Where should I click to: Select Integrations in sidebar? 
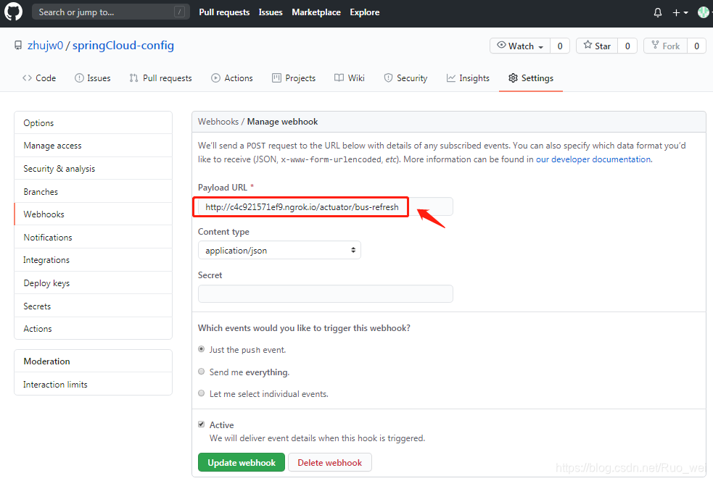[x=94, y=260]
